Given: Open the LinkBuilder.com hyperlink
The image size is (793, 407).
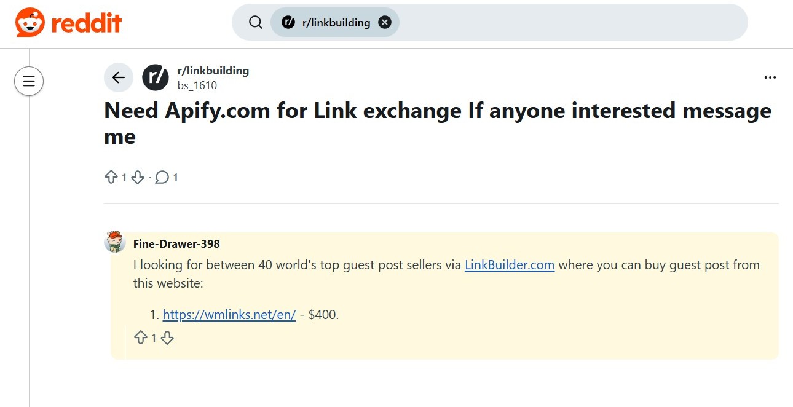Looking at the screenshot, I should click(x=509, y=265).
